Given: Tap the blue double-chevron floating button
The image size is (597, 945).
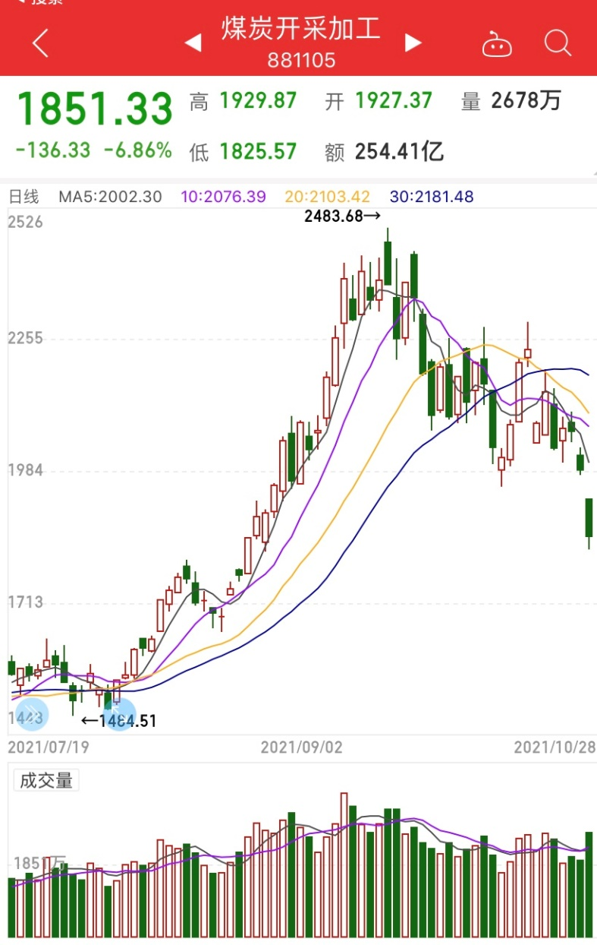Looking at the screenshot, I should coord(31,713).
